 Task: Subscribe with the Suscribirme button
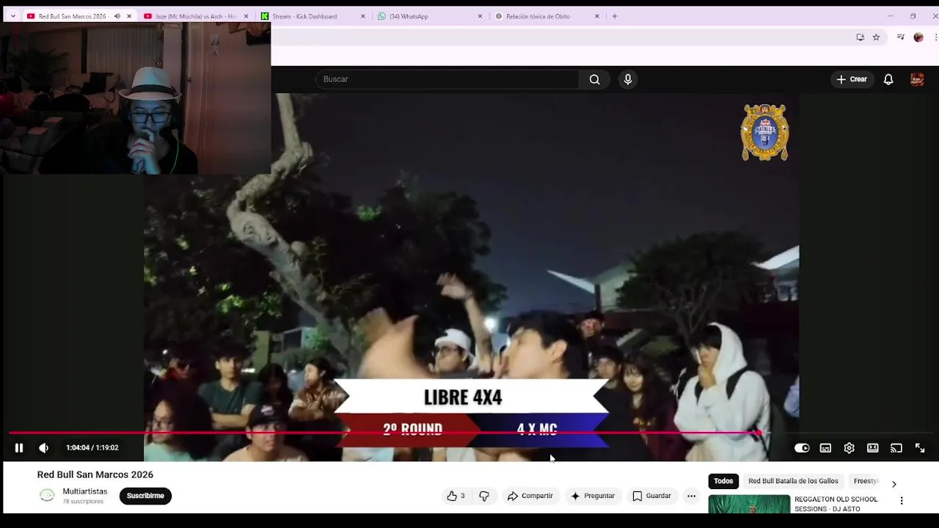[x=145, y=496]
